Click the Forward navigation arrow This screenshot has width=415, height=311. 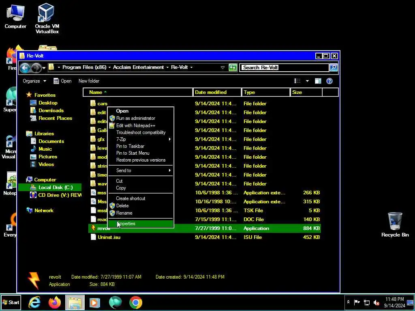click(36, 68)
